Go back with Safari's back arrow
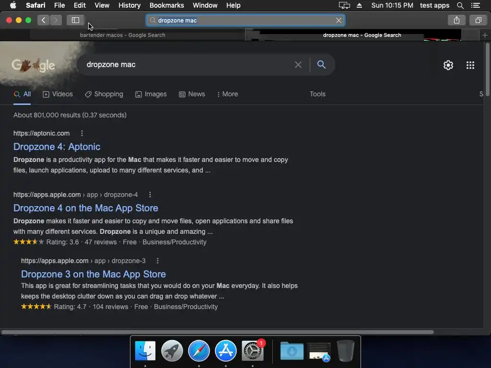 (44, 20)
